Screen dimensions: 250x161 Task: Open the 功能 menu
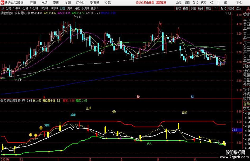[179, 3]
